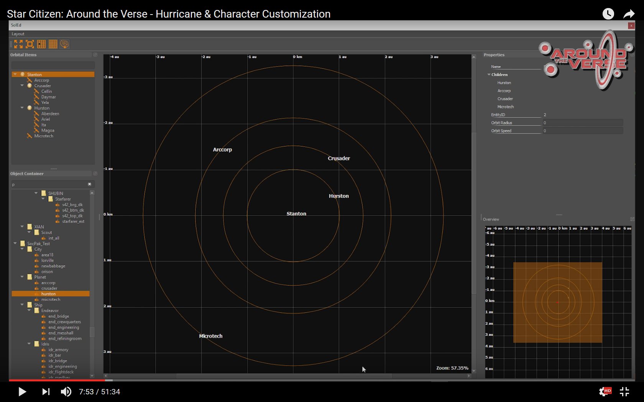This screenshot has height=402, width=644.
Task: Click the frame selection toolbar icon
Action: [x=30, y=44]
